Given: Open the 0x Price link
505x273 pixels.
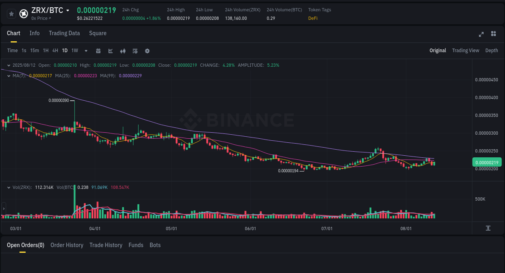Looking at the screenshot, I should tap(41, 18).
